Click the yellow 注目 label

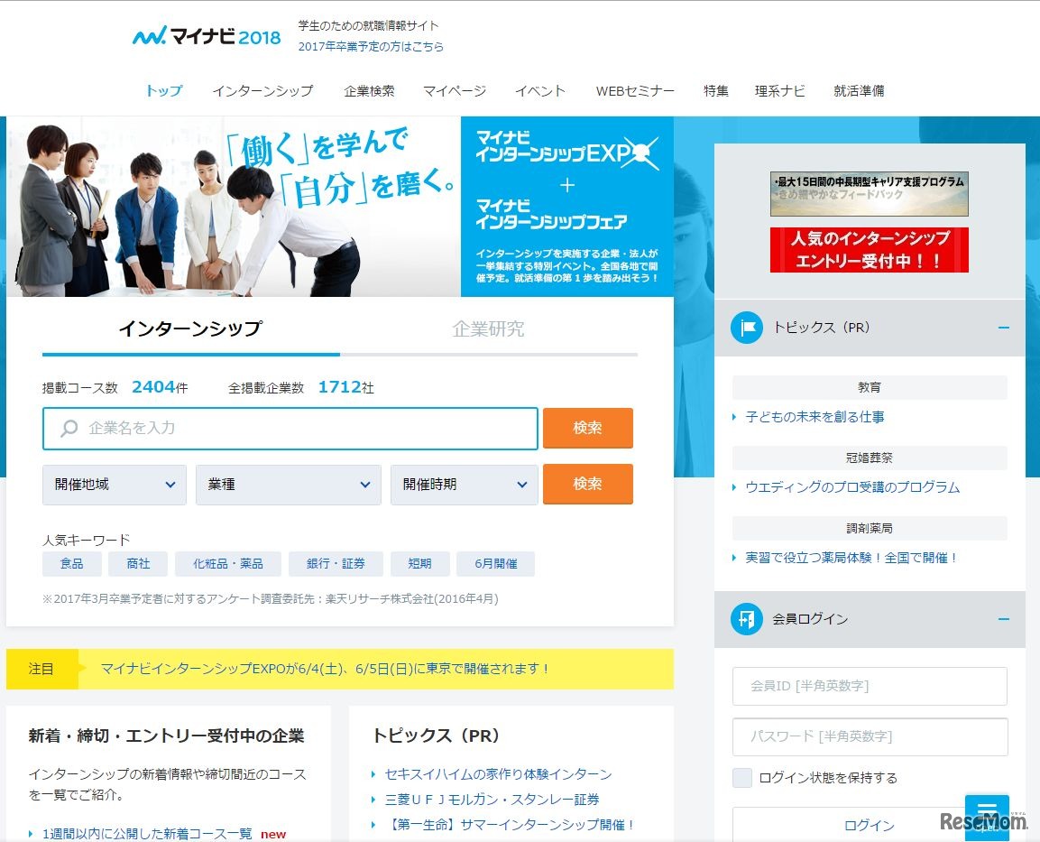coord(41,669)
